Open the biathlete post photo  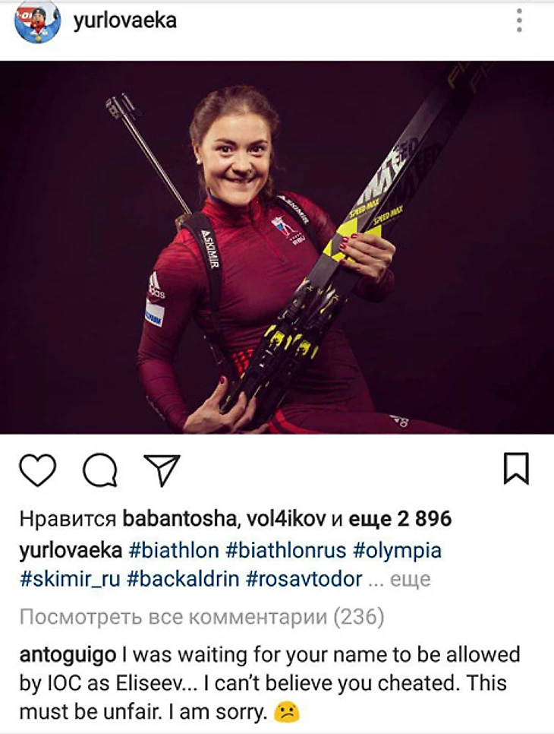coord(277,247)
